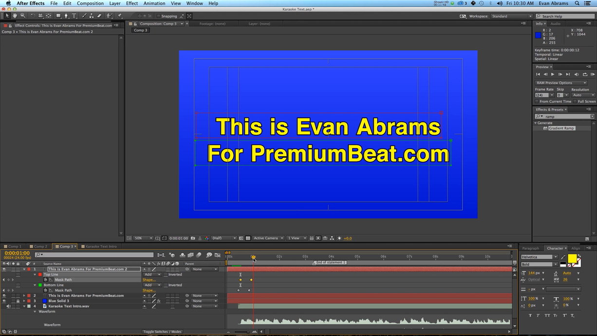Screen dimensions: 597x336
Task: Toggle transparency grid in viewer
Action: [248, 238]
